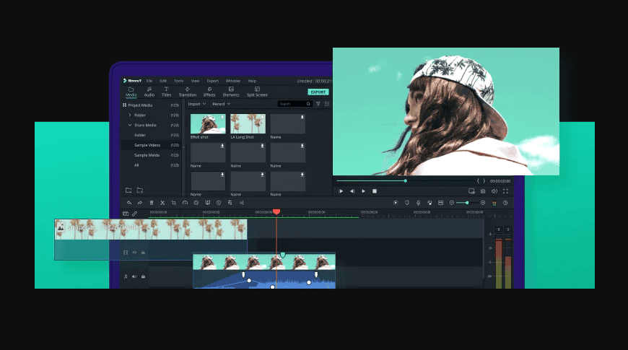628x350 pixels.
Task: Click the download icon on BRoll shot thumbnail
Action: click(x=222, y=117)
